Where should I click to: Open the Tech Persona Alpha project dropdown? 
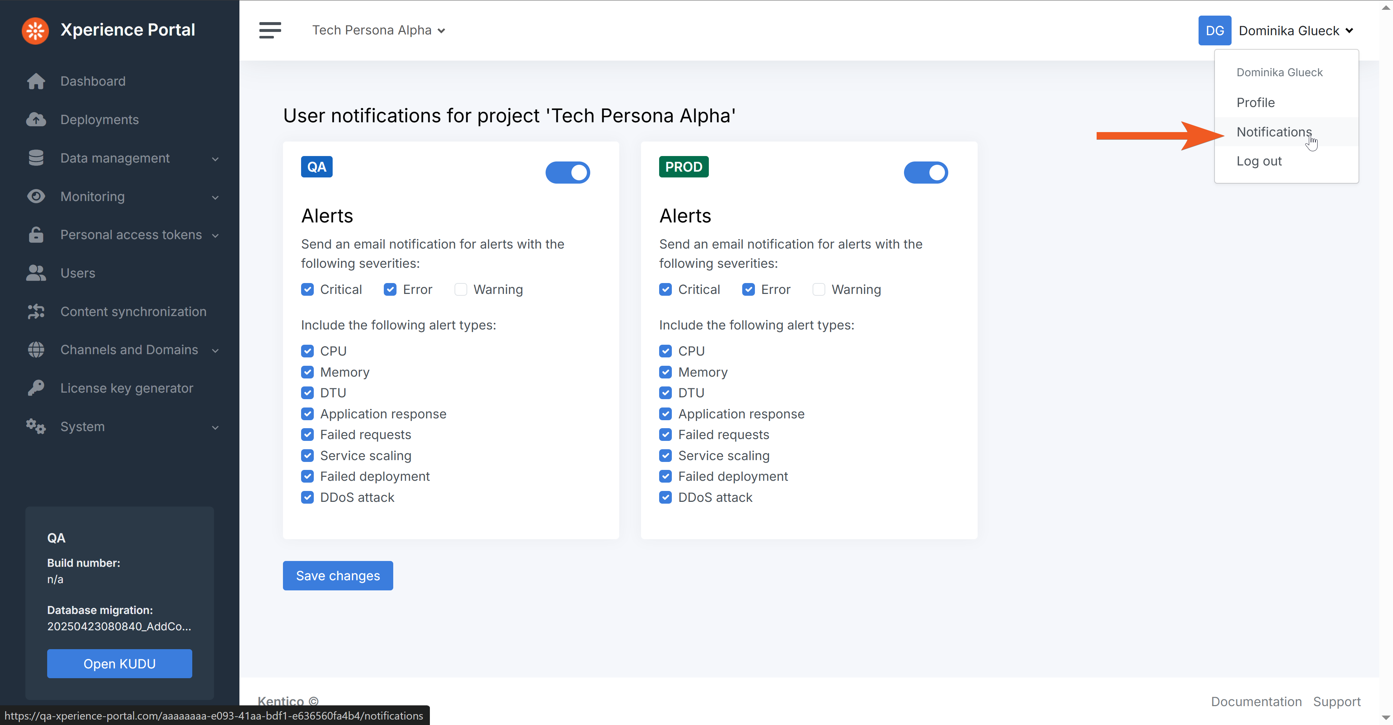(378, 30)
